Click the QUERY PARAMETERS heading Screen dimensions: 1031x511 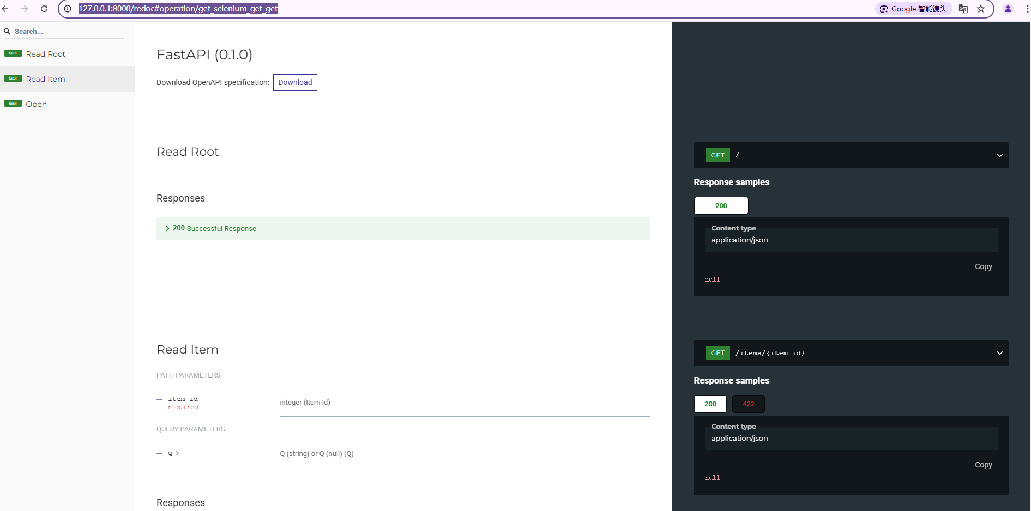coord(190,429)
